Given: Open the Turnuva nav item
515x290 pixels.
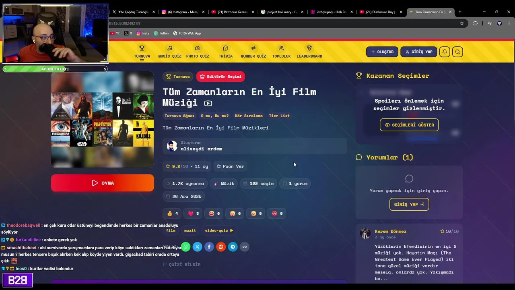Looking at the screenshot, I should [142, 52].
